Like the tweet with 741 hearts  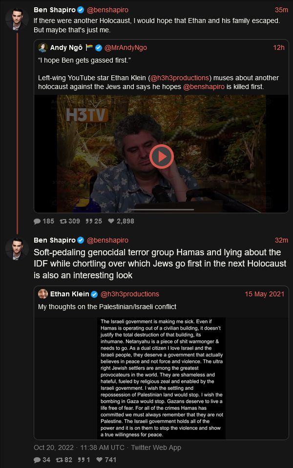point(100,460)
